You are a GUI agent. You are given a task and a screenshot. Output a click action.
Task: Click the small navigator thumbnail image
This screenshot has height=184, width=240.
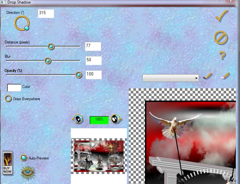pyautogui.click(x=99, y=156)
